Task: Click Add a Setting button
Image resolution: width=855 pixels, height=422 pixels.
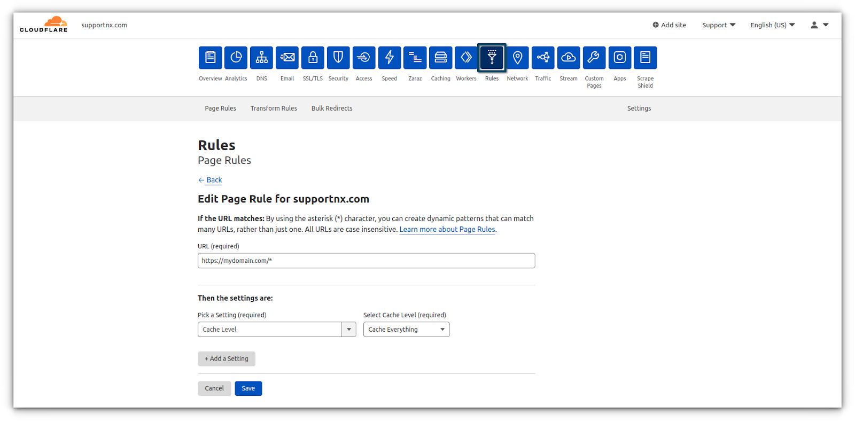Action: point(227,359)
